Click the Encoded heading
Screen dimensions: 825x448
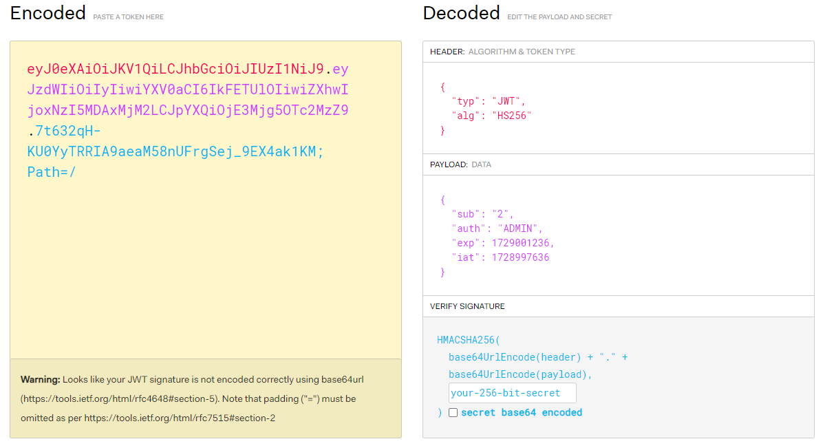(48, 13)
